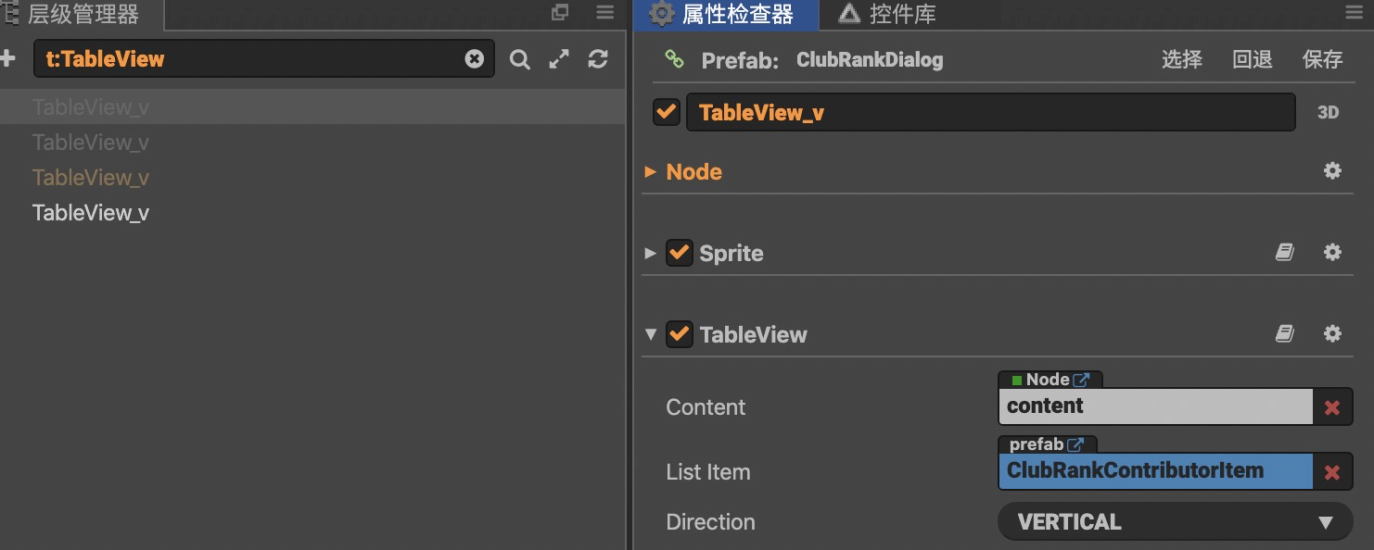Screen dimensions: 1374x550
Task: Open the Direction VERTICAL dropdown
Action: pos(1175,522)
